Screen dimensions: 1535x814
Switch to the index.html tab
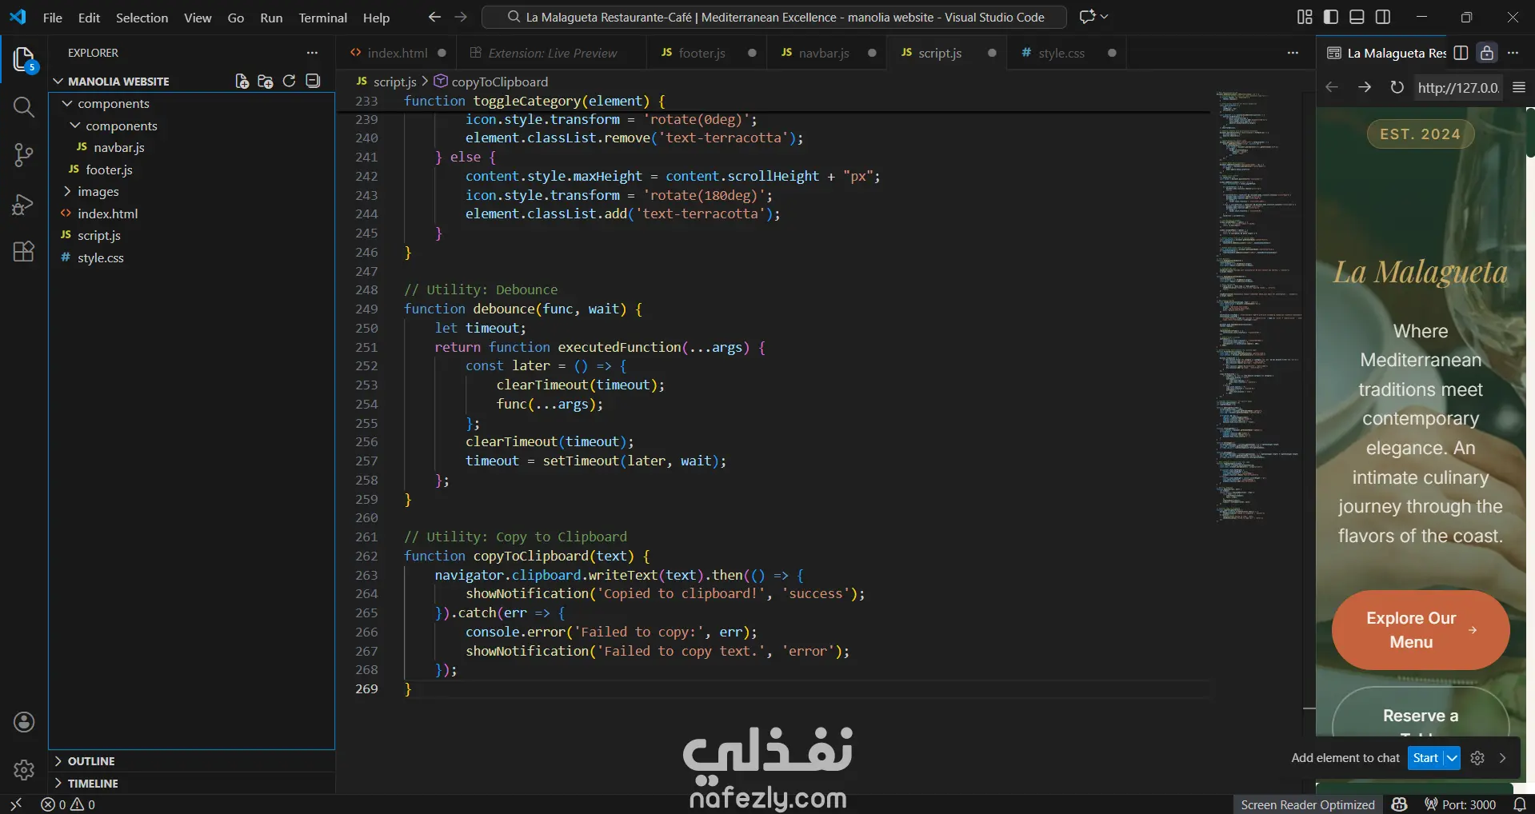click(x=396, y=53)
